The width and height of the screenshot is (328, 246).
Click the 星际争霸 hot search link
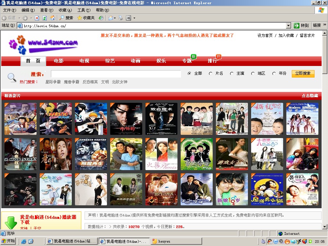(53, 82)
